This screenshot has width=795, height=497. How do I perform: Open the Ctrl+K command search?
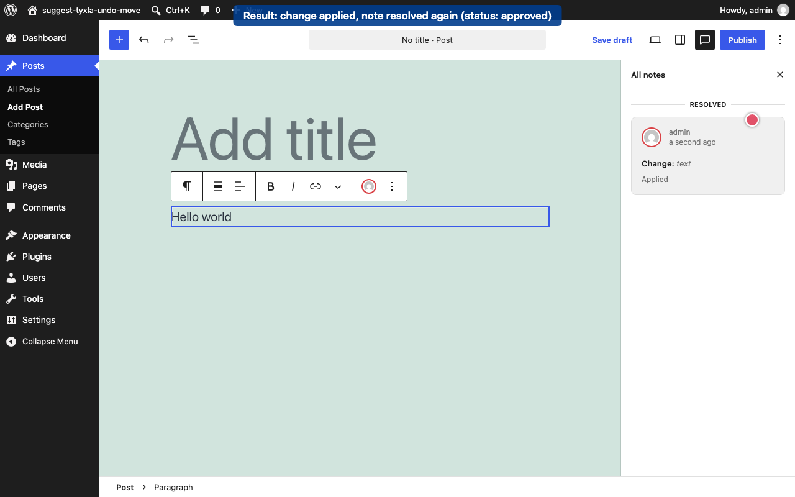(170, 10)
